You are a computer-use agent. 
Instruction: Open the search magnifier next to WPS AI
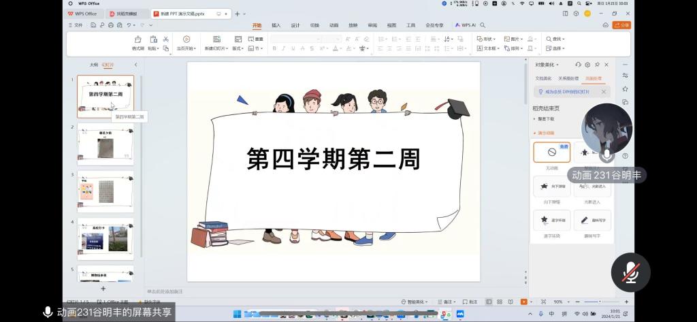click(483, 25)
